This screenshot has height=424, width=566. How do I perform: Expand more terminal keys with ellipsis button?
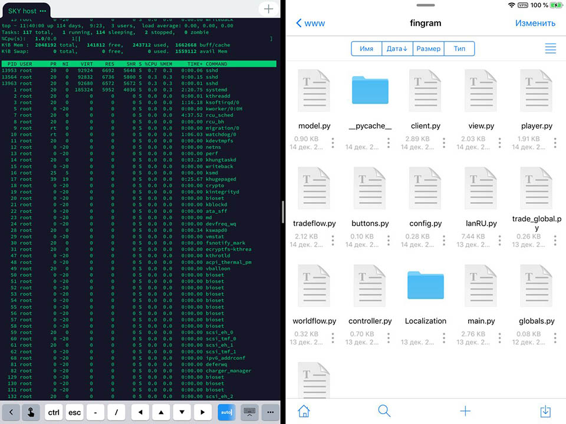click(x=269, y=412)
